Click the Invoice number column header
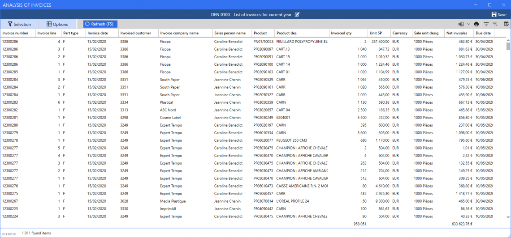This screenshot has height=238, width=511. [17, 33]
